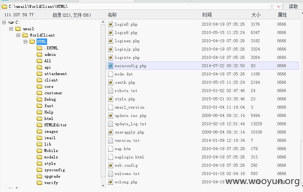303x192 pixels.
Task: Click the logintw.php file icon
Action: pos(110,57)
